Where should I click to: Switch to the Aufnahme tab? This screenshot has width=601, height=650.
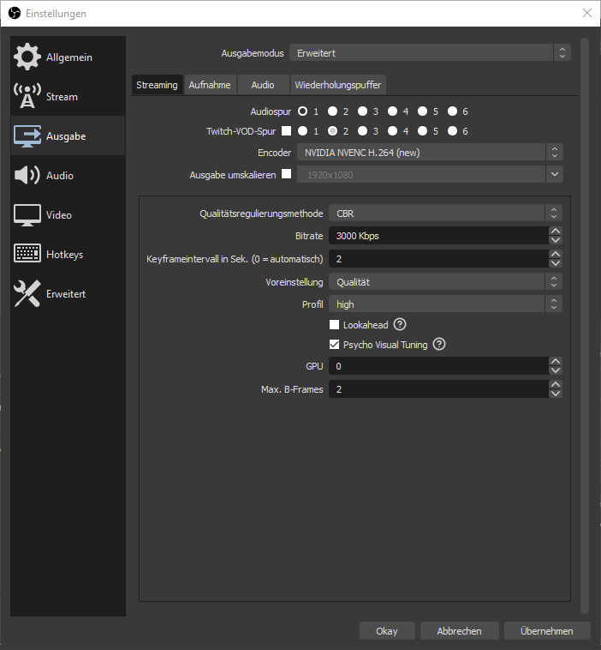pos(210,85)
